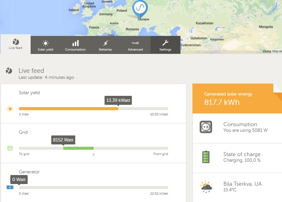Open the Generated solar energy panel
Image resolution: width=282 pixels, height=202 pixels.
236,98
